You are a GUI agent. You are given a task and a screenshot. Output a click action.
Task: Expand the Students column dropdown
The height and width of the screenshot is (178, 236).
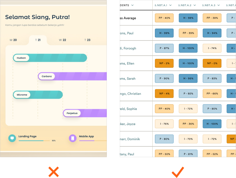[x=132, y=5]
